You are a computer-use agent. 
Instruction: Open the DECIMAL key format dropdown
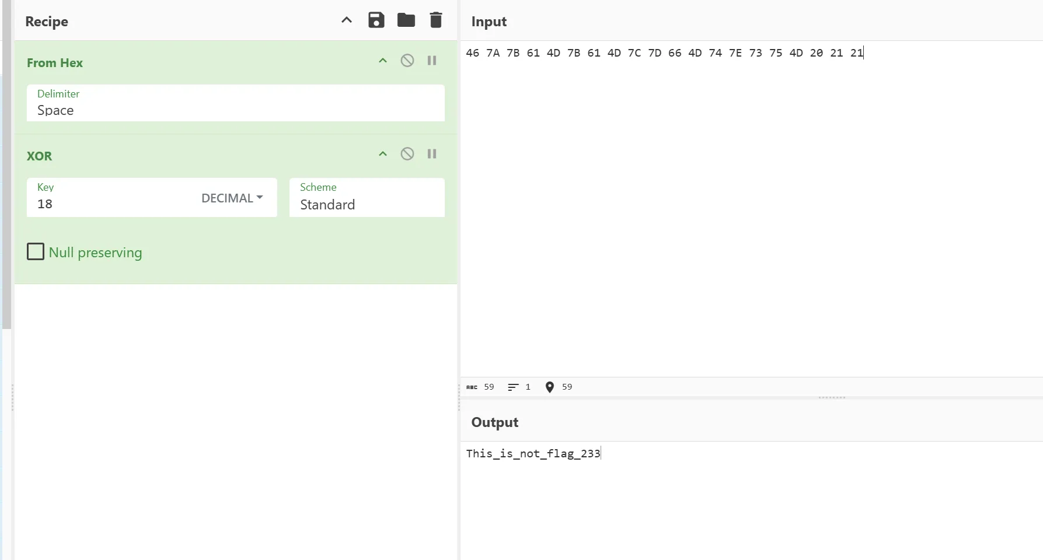point(232,198)
